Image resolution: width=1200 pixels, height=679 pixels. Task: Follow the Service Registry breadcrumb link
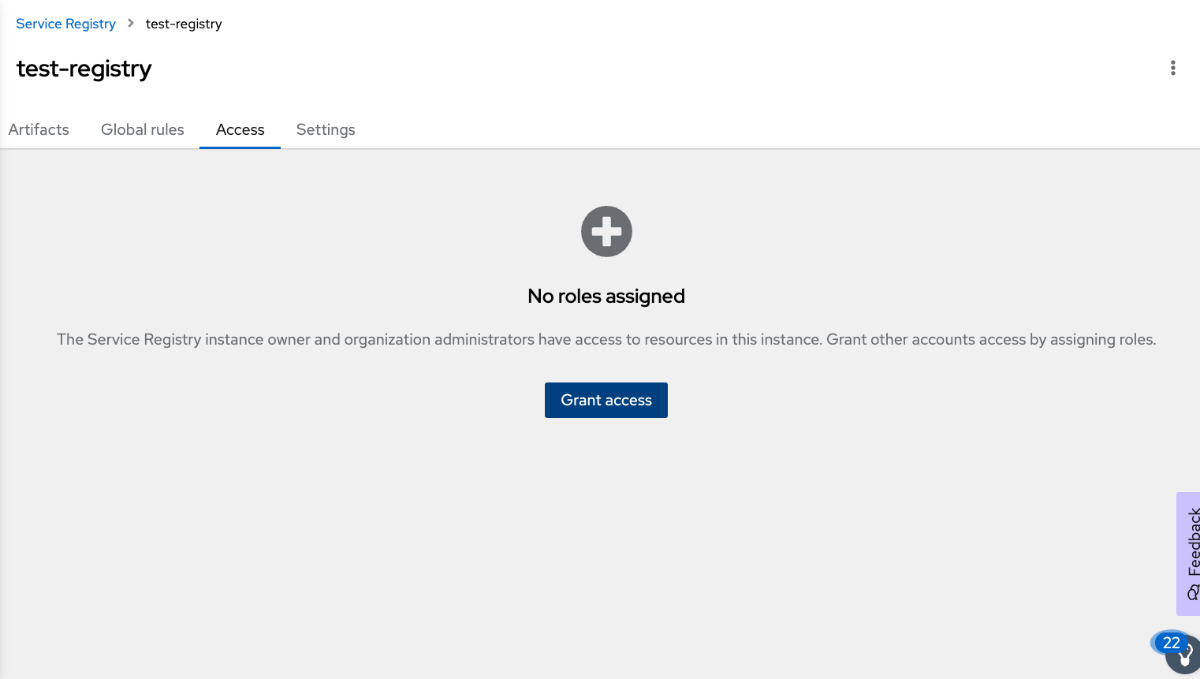pyautogui.click(x=65, y=24)
